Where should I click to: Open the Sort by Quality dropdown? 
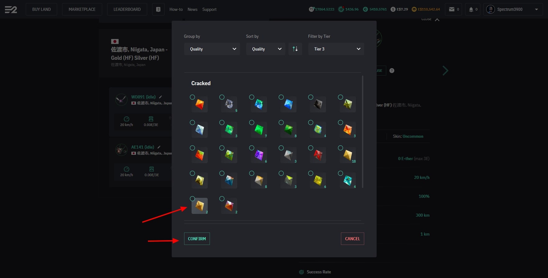[x=265, y=49]
